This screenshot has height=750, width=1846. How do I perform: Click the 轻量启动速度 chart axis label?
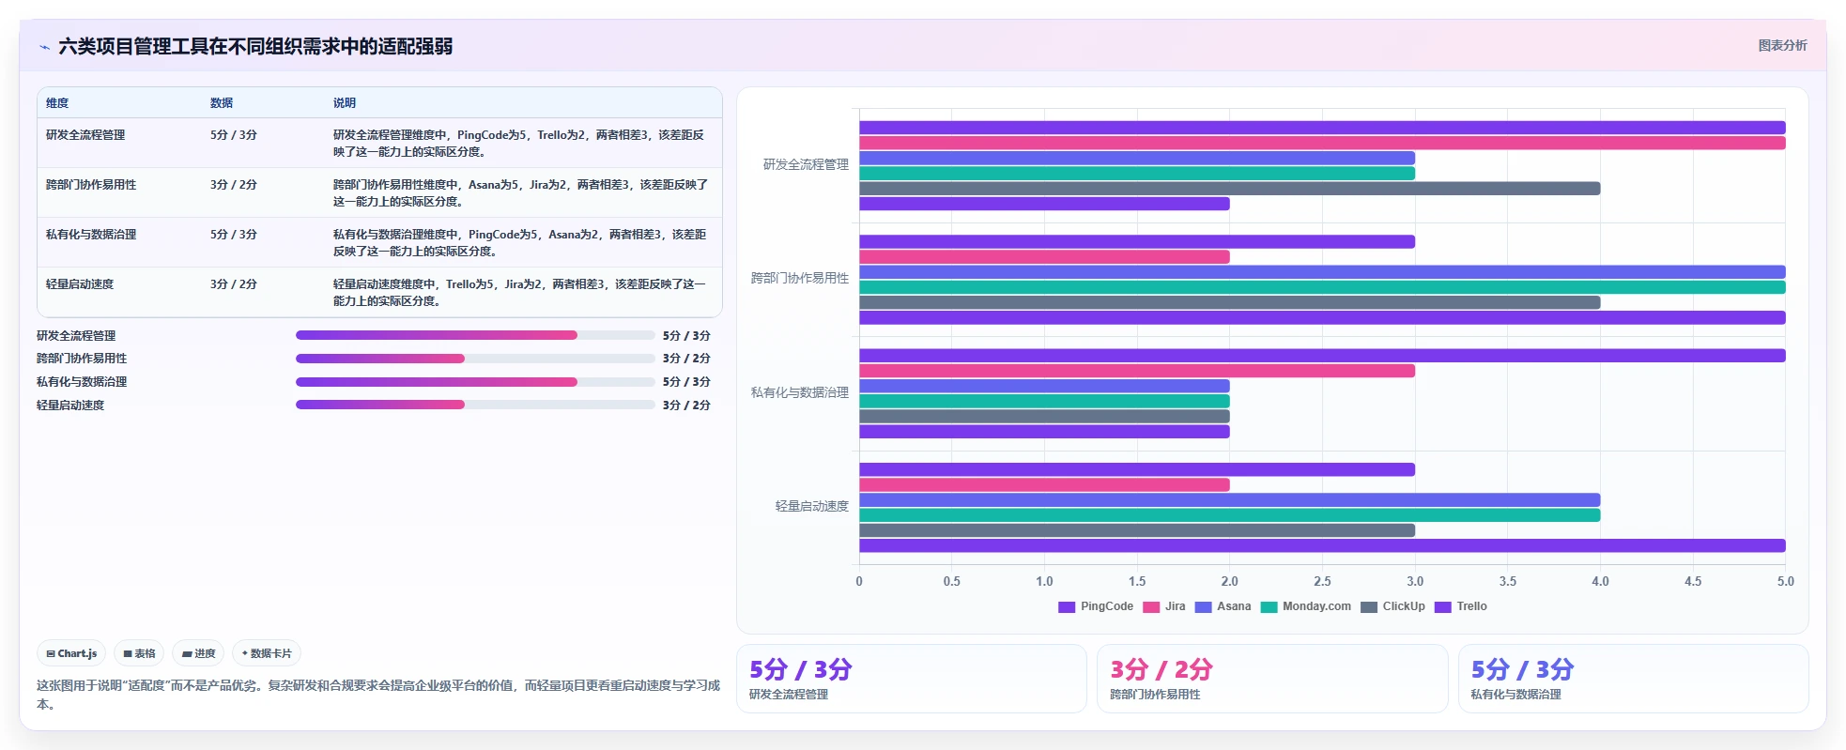point(812,506)
